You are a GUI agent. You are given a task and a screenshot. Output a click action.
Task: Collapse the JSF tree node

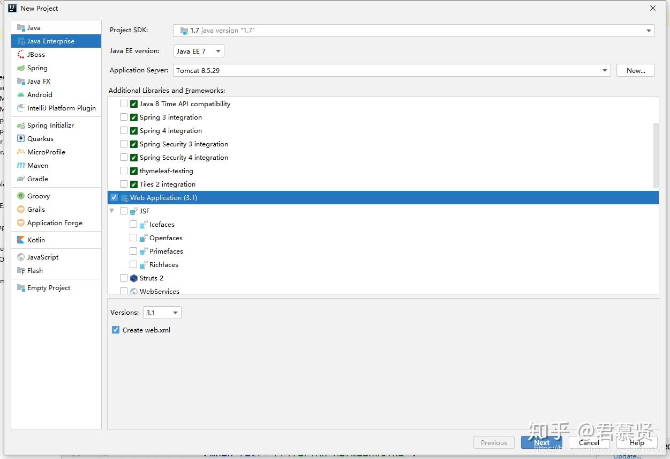tap(112, 211)
